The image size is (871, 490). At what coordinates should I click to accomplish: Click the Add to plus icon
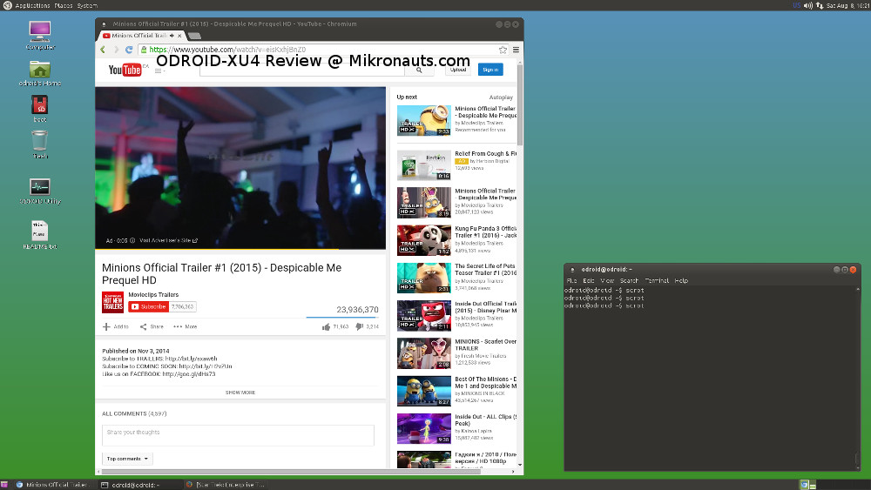[x=106, y=327]
